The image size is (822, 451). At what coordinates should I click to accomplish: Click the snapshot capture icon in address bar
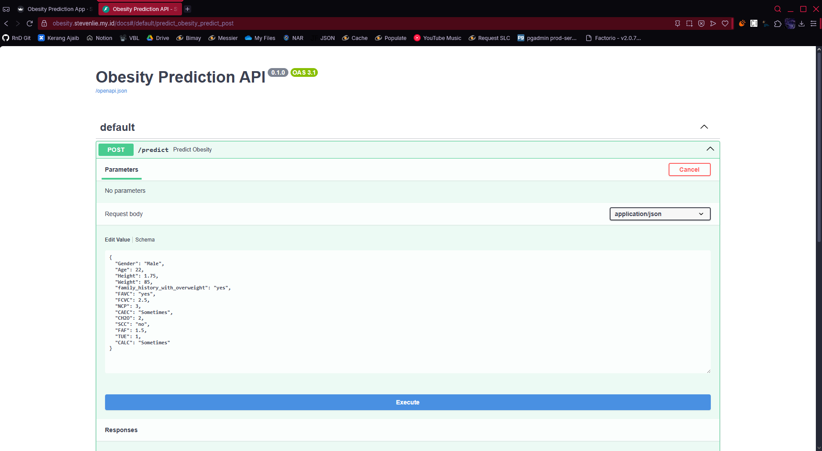689,23
